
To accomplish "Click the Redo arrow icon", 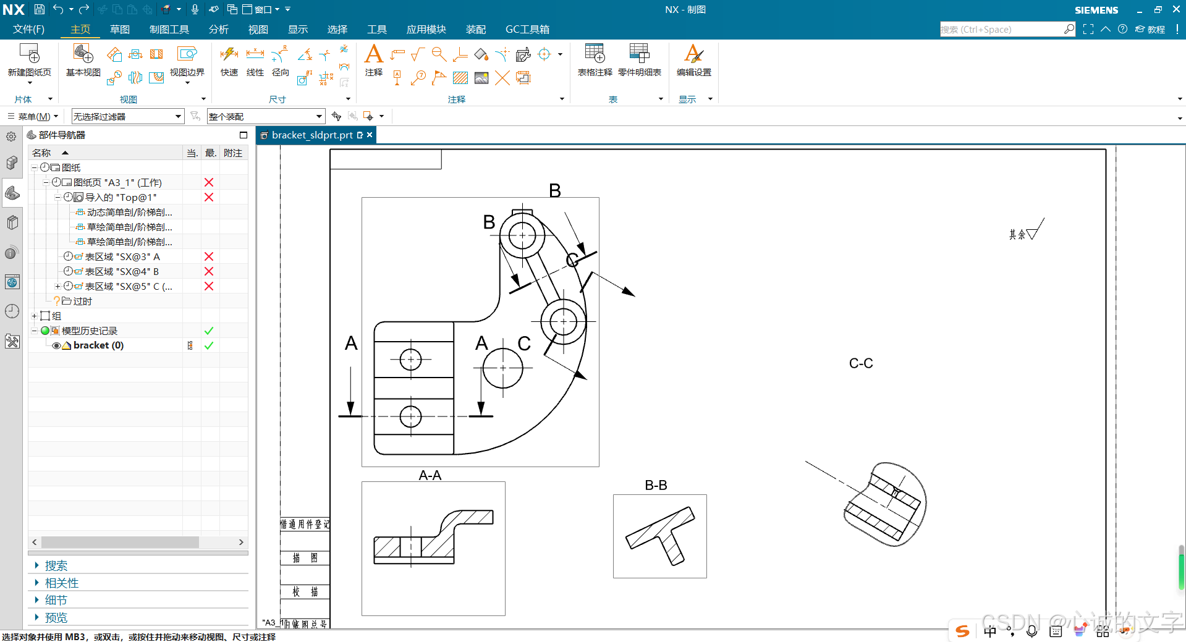I will 84,9.
